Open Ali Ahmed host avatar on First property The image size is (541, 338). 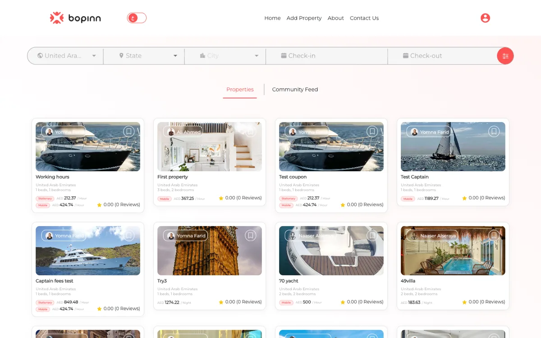pos(171,132)
